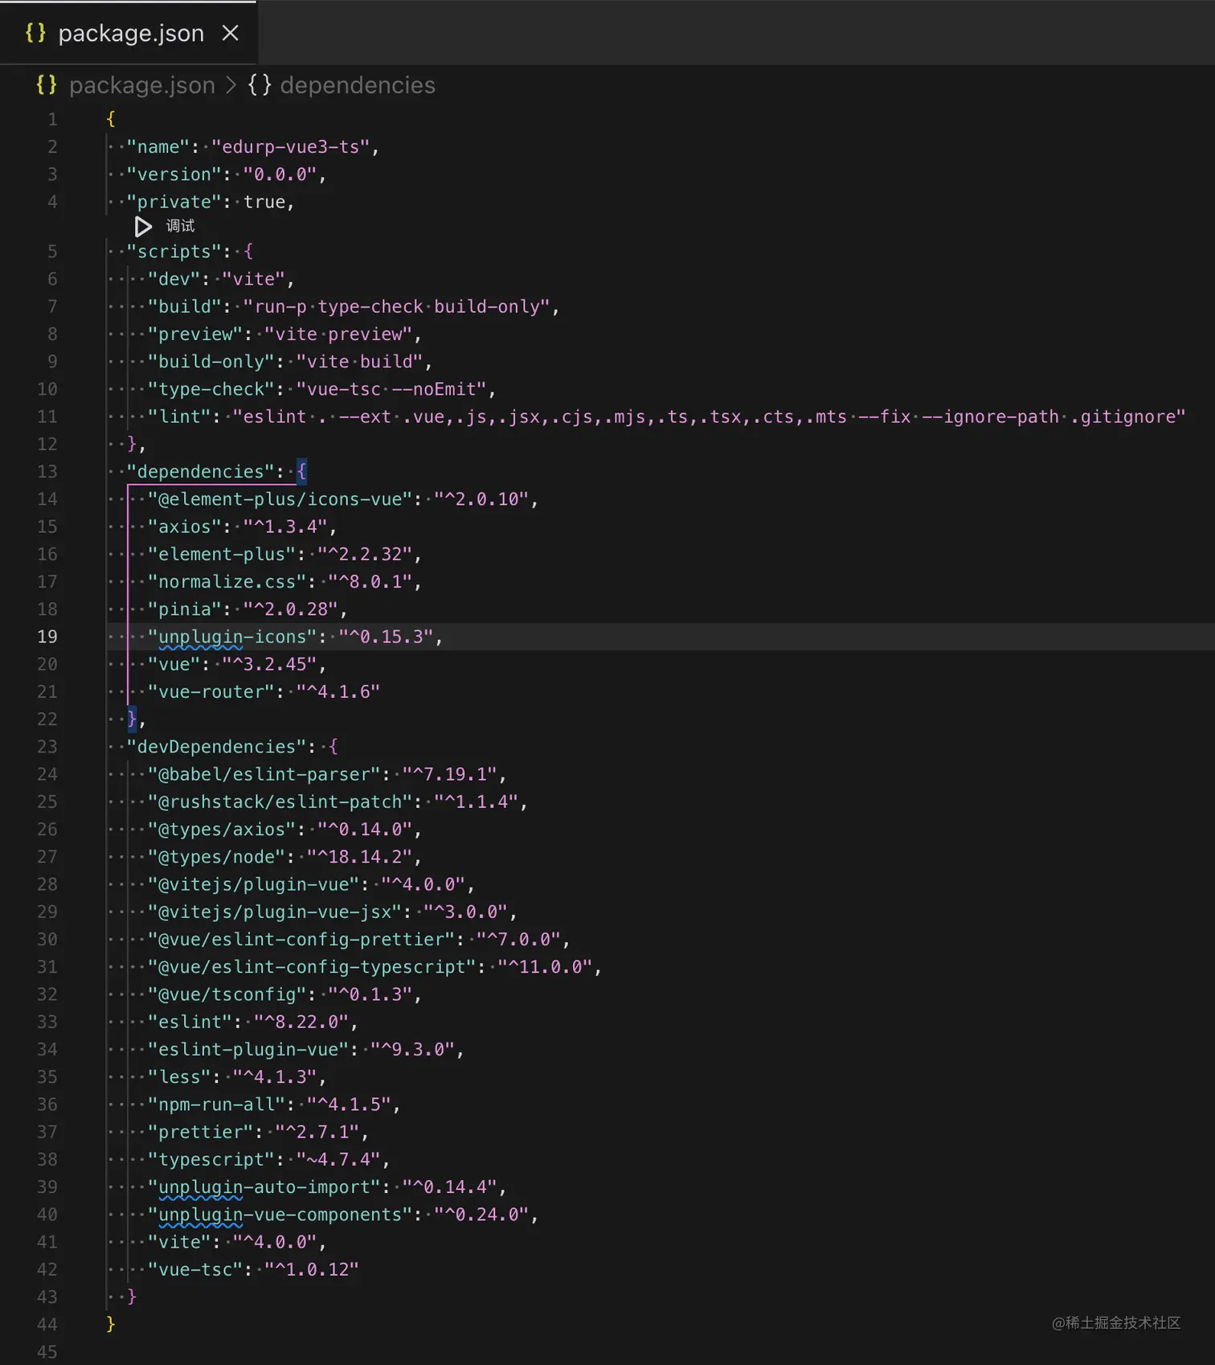The height and width of the screenshot is (1365, 1215).
Task: Select the package.json tab
Action: tap(128, 33)
